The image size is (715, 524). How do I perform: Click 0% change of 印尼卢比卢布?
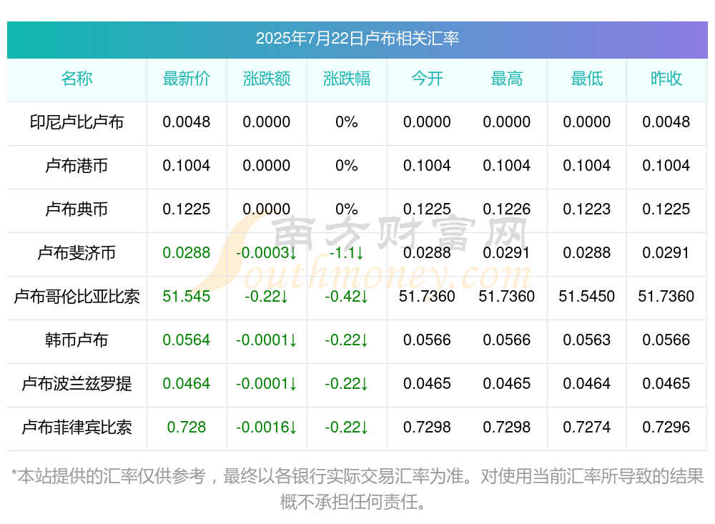pos(347,122)
